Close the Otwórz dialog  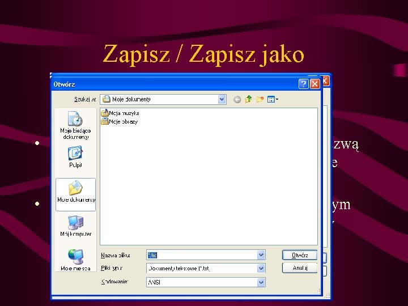315,84
